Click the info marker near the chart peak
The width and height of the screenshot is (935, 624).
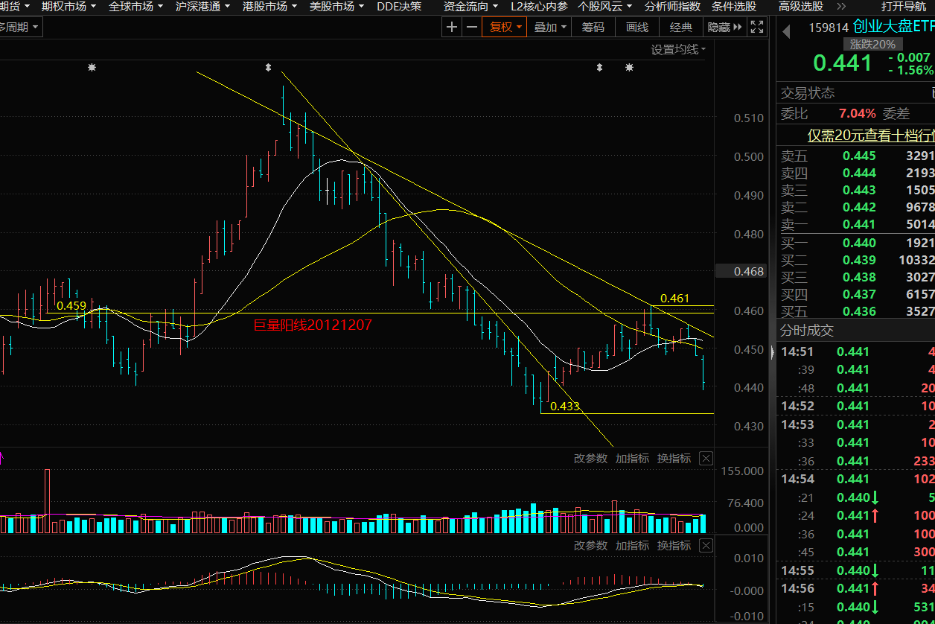[268, 68]
